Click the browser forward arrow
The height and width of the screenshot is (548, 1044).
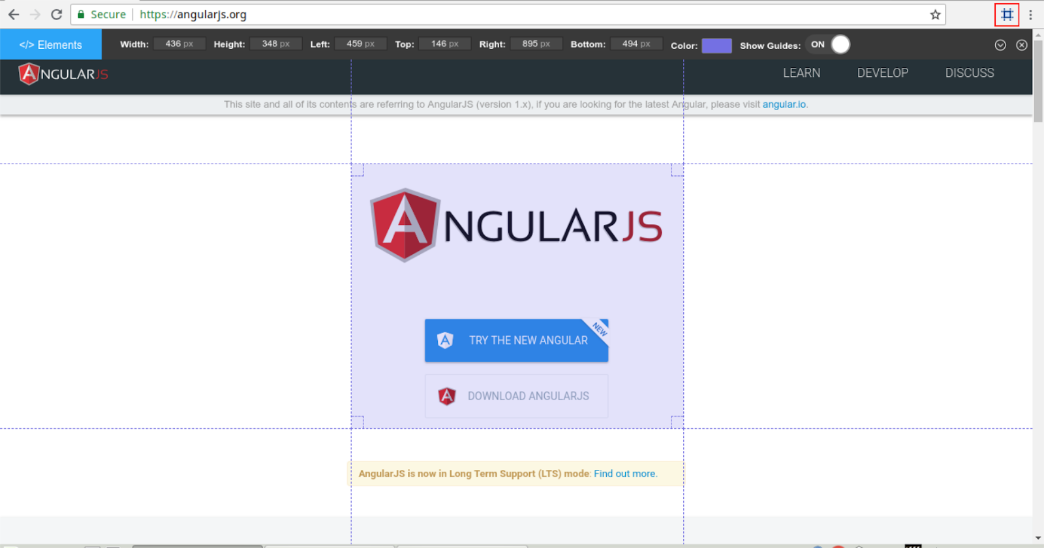point(35,14)
